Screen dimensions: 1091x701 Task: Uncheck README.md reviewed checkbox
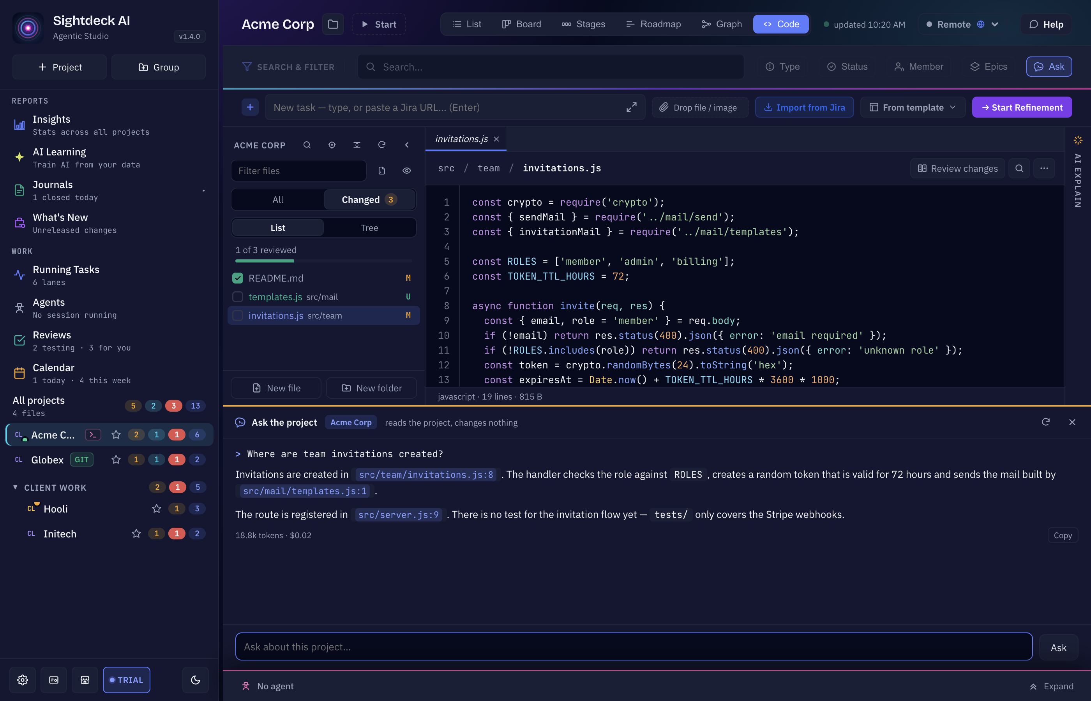(238, 278)
